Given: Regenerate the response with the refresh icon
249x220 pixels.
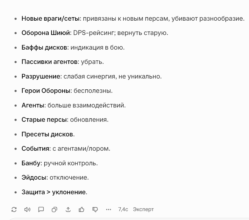Looking at the screenshot, I should 14,209.
